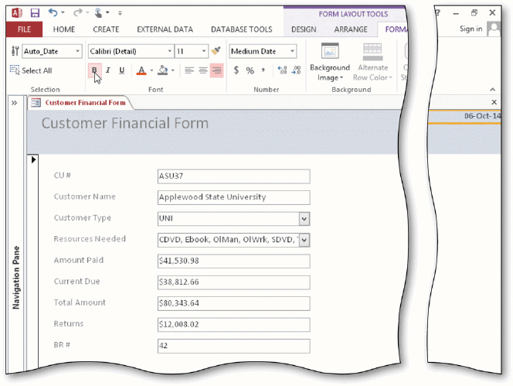Toggle Bold formatting
The image size is (513, 386).
(94, 70)
